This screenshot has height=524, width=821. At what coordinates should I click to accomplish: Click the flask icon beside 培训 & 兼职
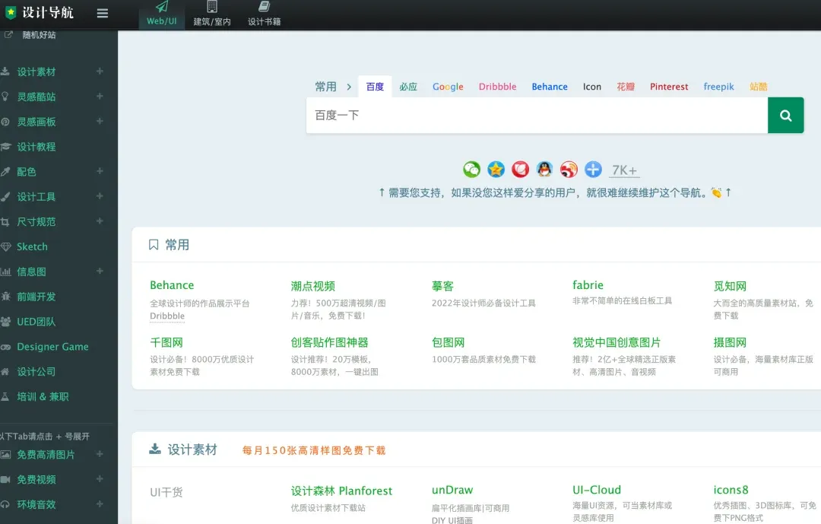click(5, 397)
